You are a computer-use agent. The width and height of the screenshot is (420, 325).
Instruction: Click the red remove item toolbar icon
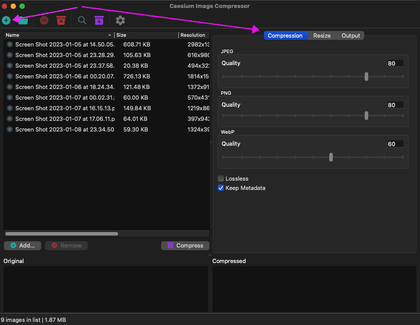[x=44, y=20]
